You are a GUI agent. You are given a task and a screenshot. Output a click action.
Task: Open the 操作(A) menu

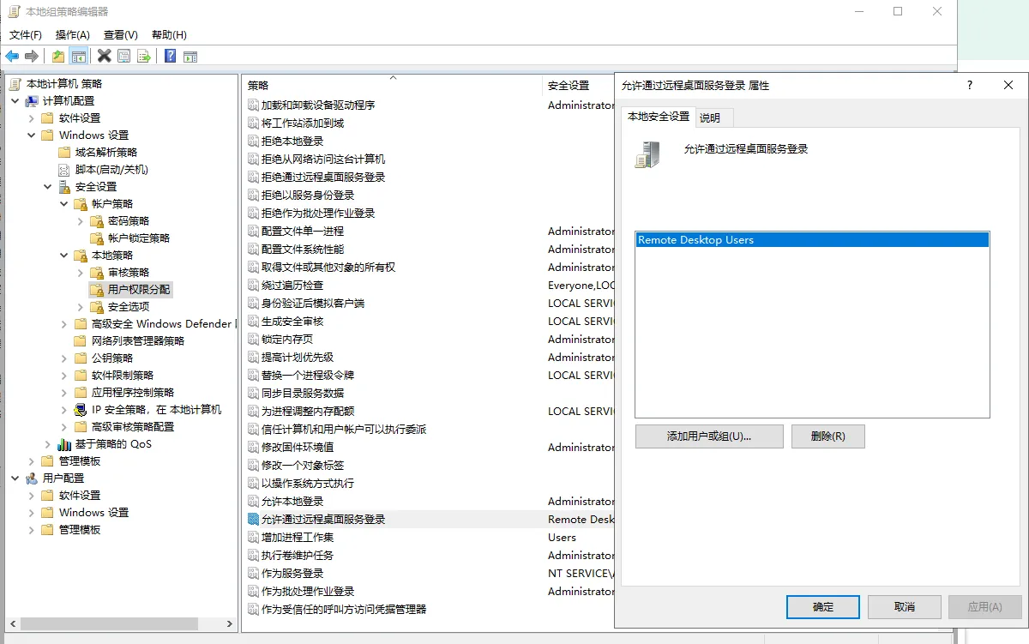tap(72, 35)
